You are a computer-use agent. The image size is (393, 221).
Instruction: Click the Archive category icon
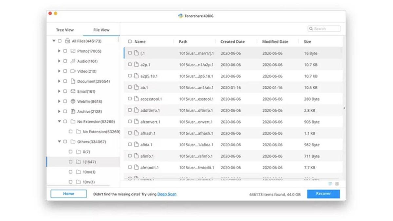click(x=73, y=112)
